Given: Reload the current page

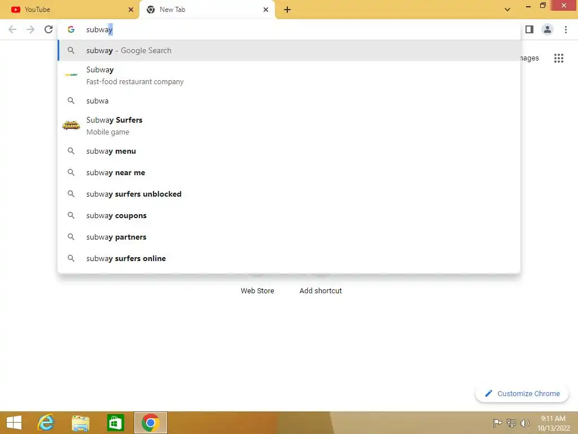Looking at the screenshot, I should [49, 29].
